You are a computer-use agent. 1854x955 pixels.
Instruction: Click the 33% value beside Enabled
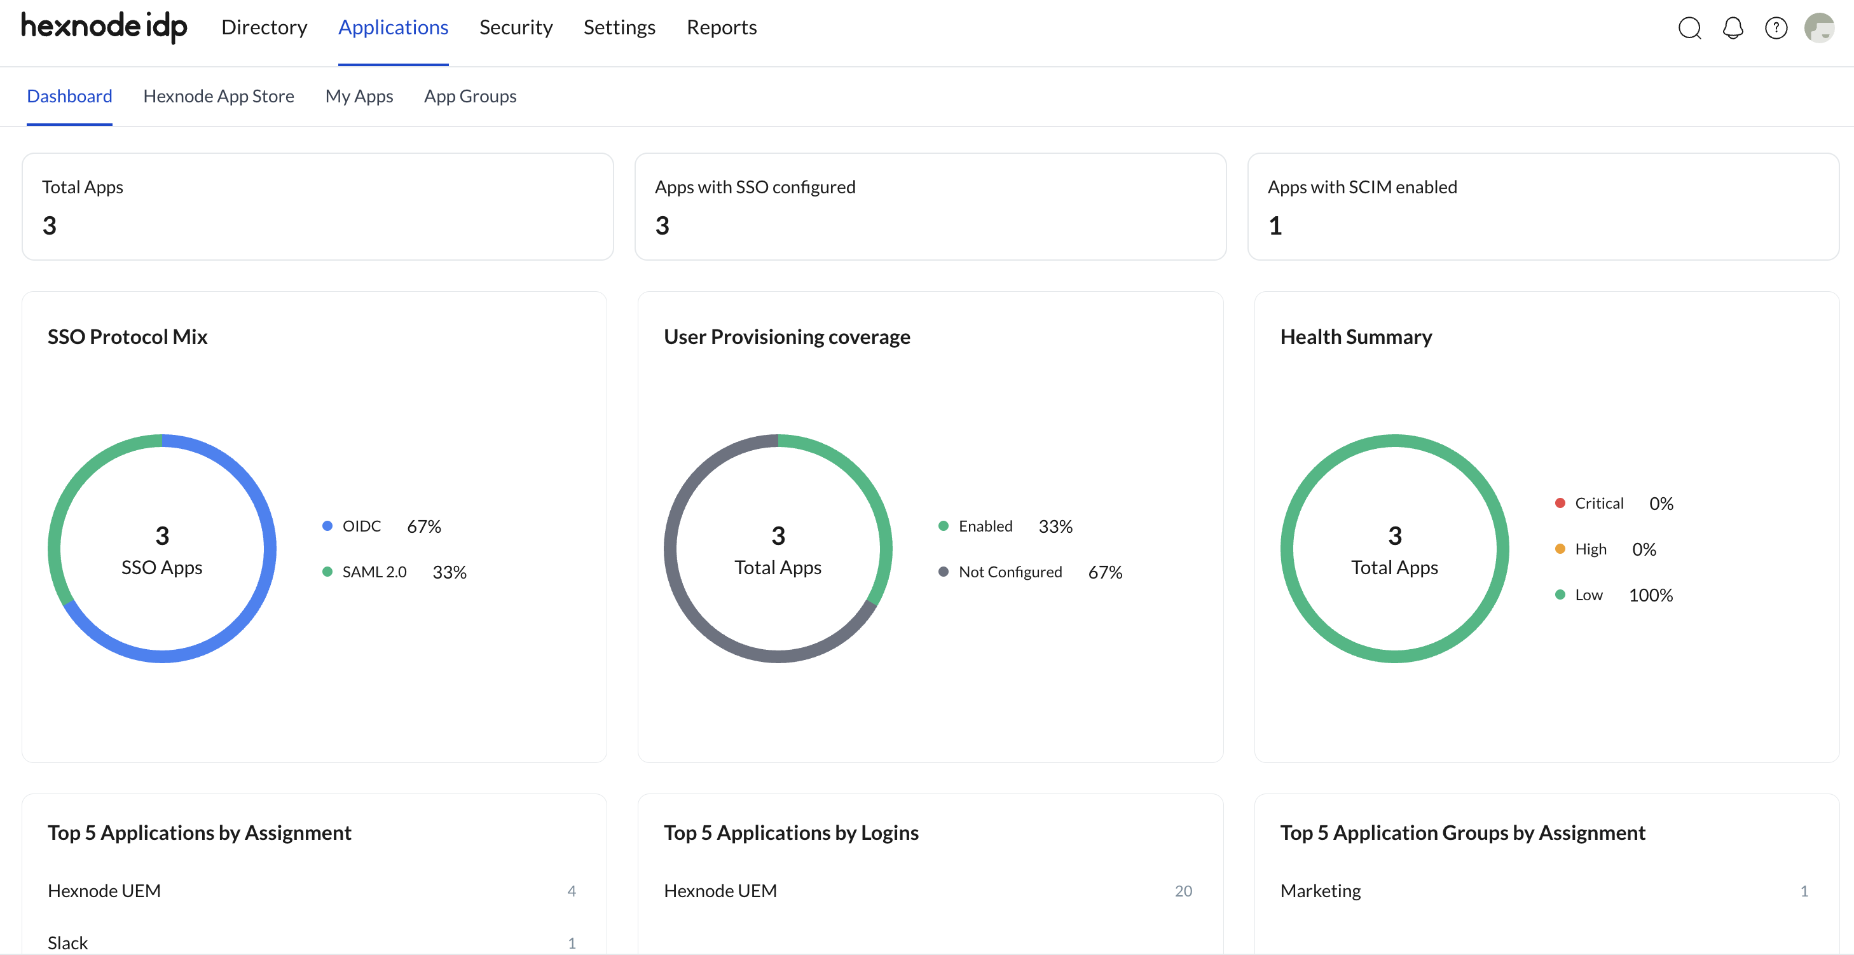pos(1055,526)
